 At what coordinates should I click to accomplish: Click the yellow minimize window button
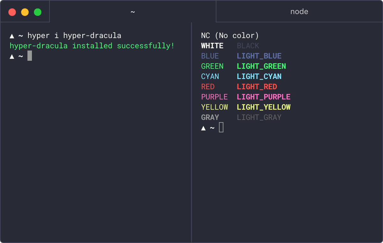pyautogui.click(x=25, y=12)
